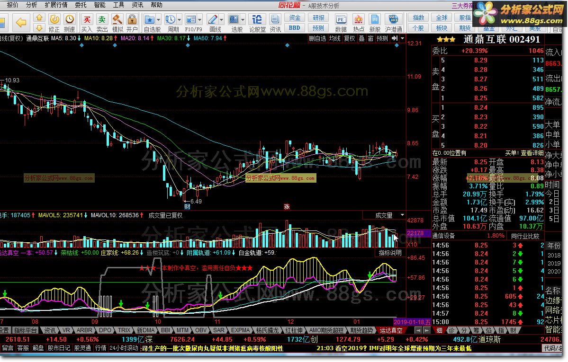Click the left scroll arrow beside indicator tabs
The height and width of the screenshot is (362, 568).
coord(418,330)
